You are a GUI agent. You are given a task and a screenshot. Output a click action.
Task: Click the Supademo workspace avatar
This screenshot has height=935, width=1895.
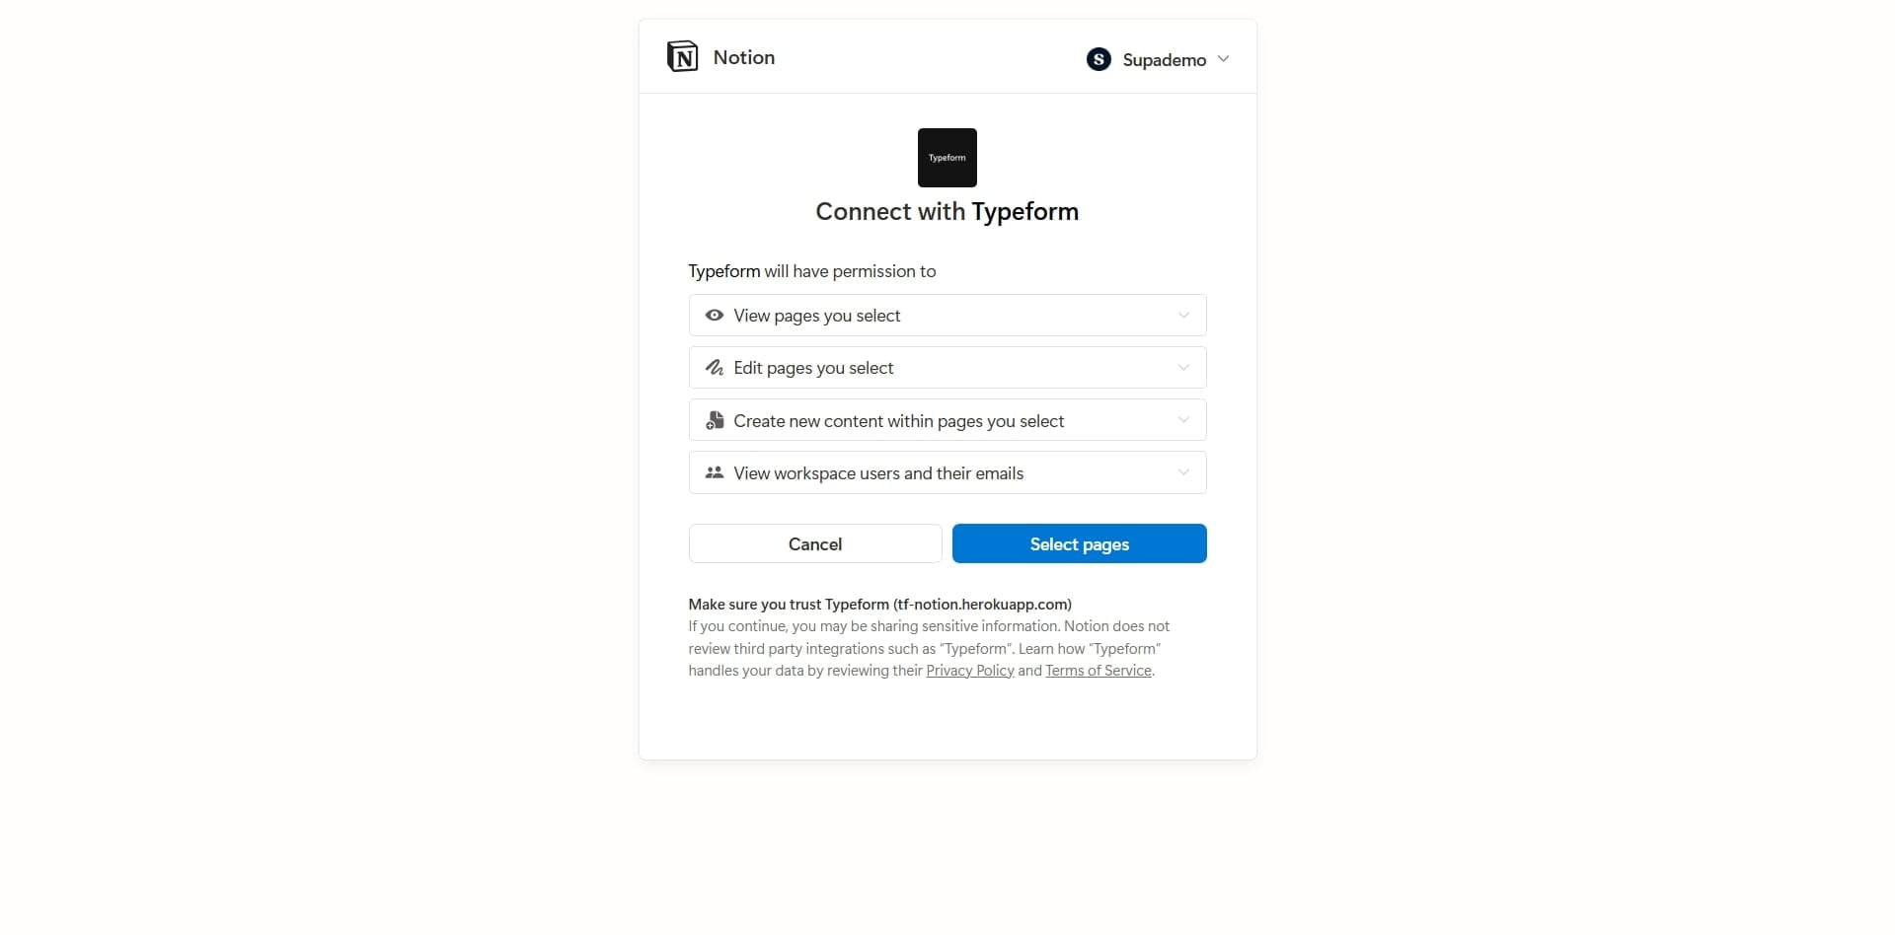[x=1098, y=58]
